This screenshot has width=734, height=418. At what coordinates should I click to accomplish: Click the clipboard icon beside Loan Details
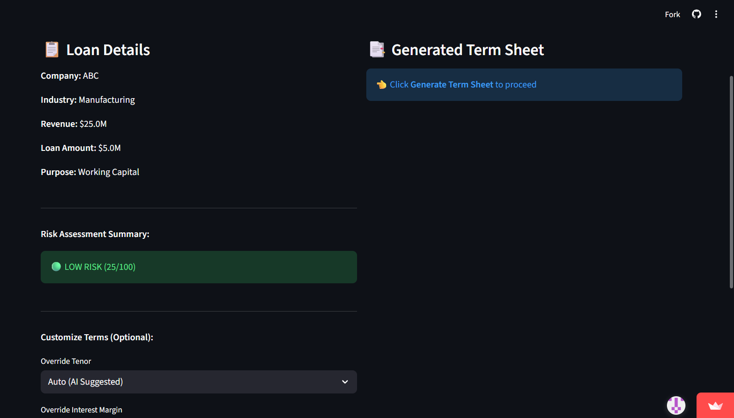[52, 50]
